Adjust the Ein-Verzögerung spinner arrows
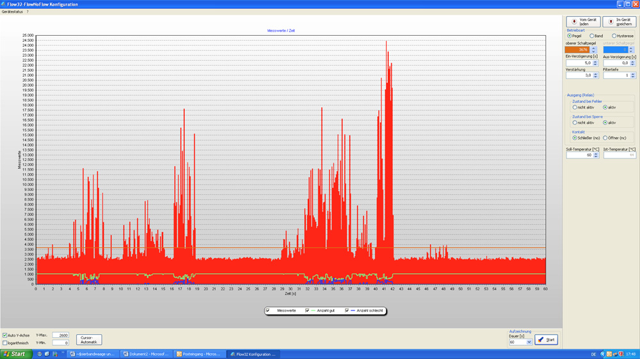This screenshot has width=640, height=359. point(595,63)
